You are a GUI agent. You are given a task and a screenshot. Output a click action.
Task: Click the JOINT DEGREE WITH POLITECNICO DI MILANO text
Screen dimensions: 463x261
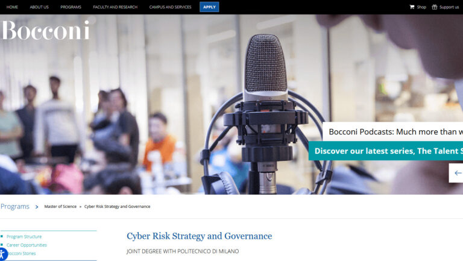click(x=183, y=251)
